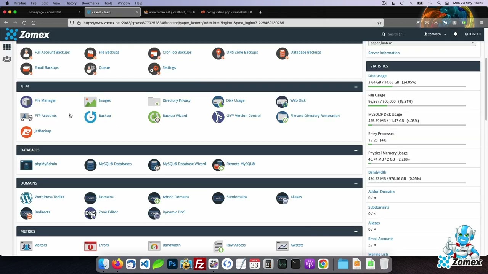The height and width of the screenshot is (274, 488).
Task: Collapse the Metrics section
Action: point(356,231)
